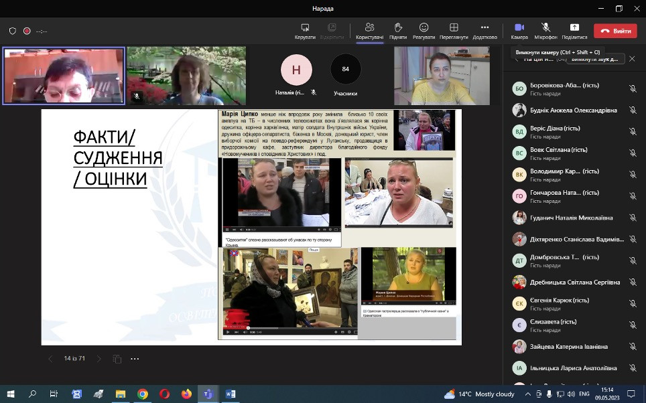Open the slide's three-dots more options

click(x=135, y=359)
